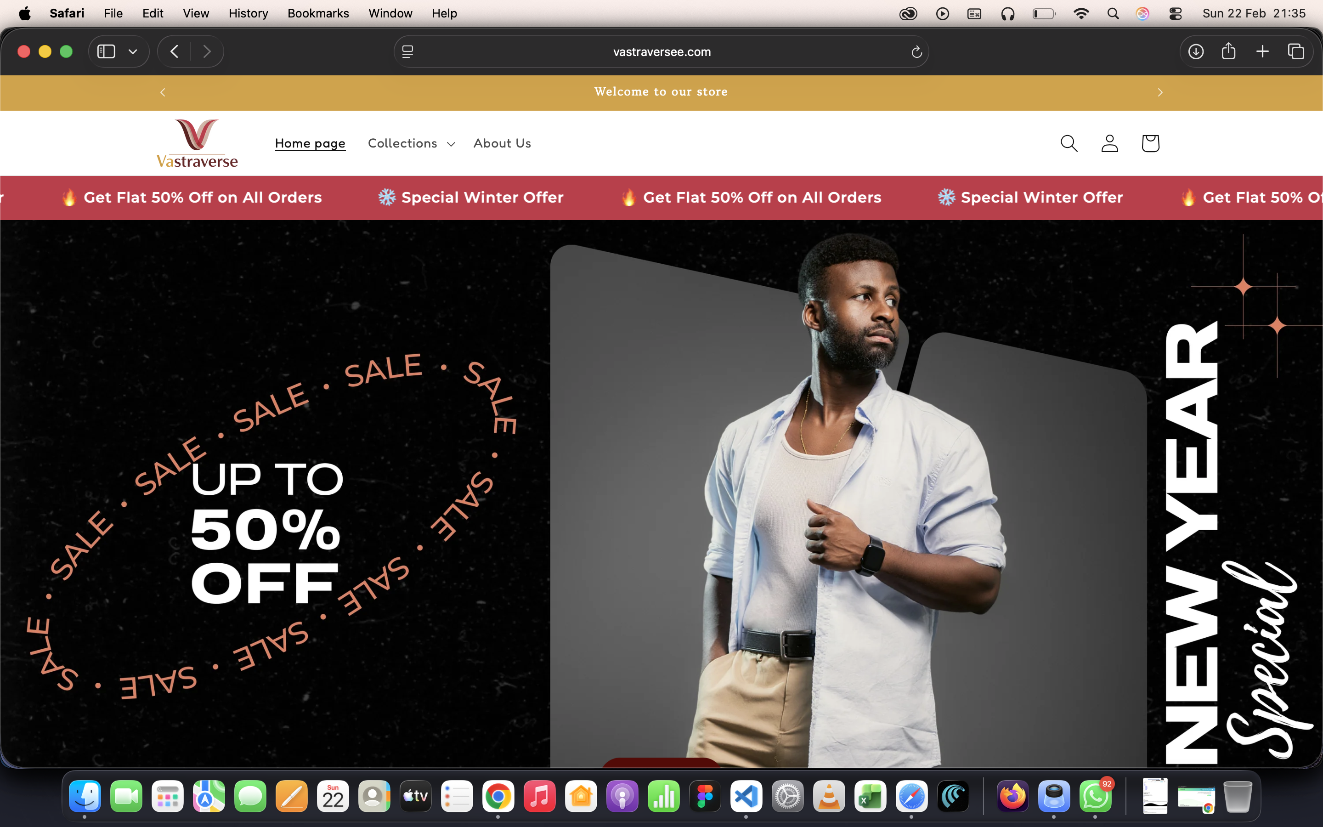The width and height of the screenshot is (1323, 827).
Task: Show Safari downloads list
Action: 1196,51
